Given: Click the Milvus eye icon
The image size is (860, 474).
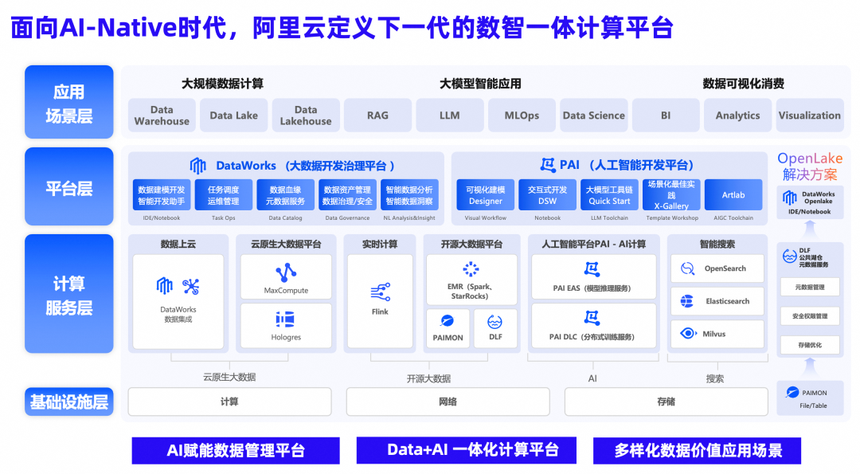Looking at the screenshot, I should (688, 333).
